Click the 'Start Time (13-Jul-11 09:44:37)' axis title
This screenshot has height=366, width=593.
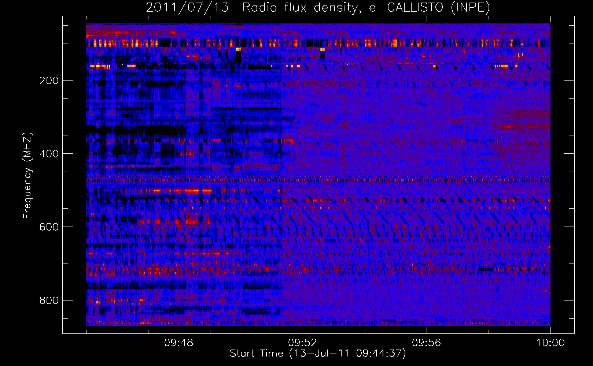318,354
